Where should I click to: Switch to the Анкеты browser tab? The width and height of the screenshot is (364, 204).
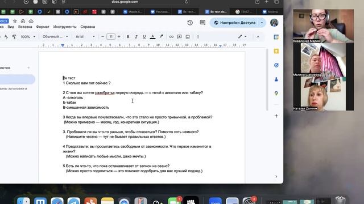pos(271,11)
